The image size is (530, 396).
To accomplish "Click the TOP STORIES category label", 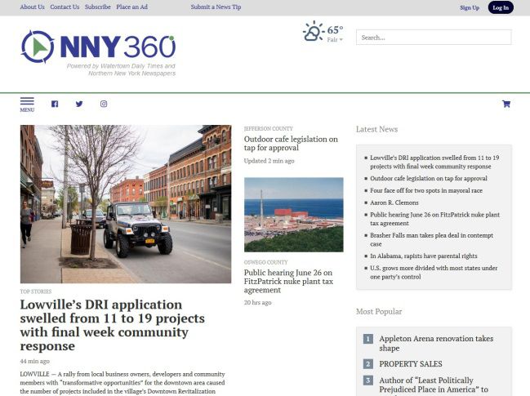I will click(36, 291).
